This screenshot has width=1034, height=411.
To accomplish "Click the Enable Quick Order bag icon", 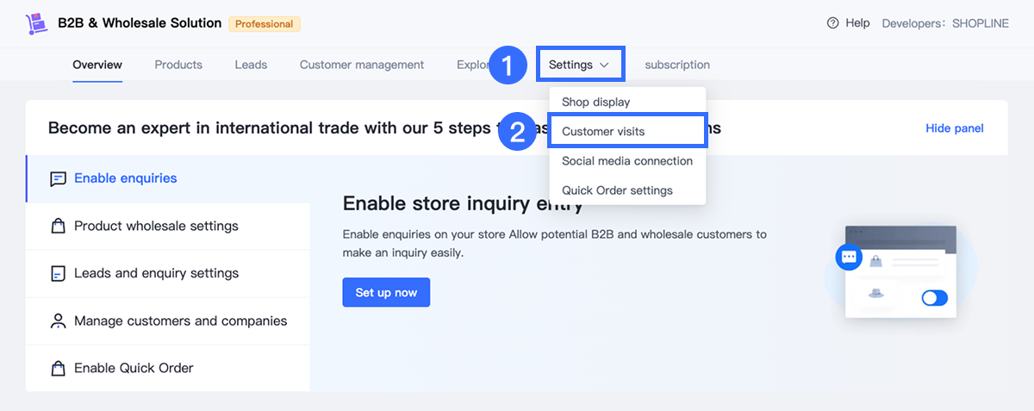I will point(58,369).
